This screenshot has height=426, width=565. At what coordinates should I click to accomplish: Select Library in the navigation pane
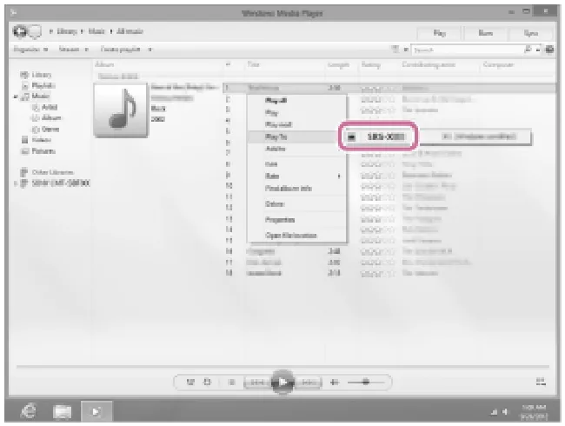point(42,75)
